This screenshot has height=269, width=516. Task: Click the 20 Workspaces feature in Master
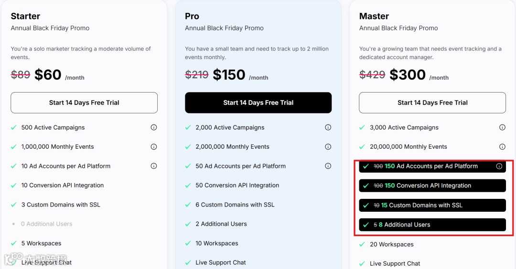click(391, 244)
